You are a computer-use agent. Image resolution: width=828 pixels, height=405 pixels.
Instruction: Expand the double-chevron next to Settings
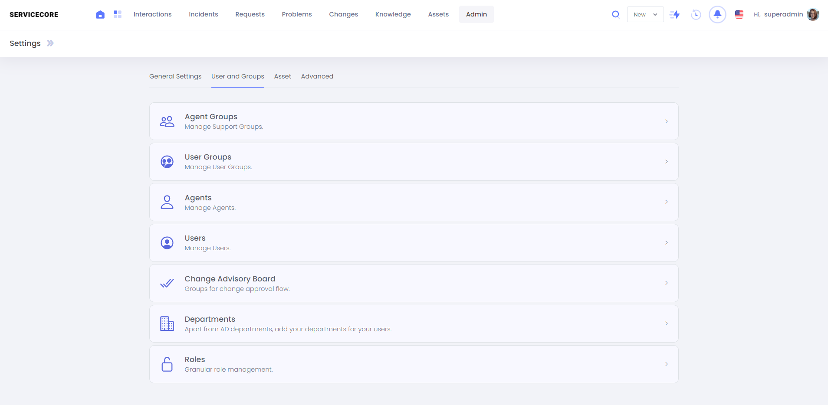pyautogui.click(x=50, y=43)
